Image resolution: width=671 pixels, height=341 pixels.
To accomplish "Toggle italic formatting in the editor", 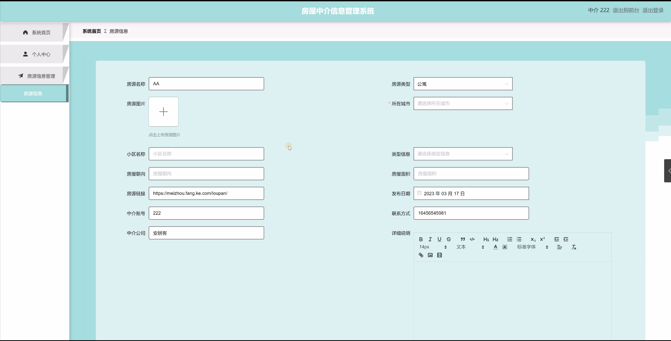I will (430, 239).
